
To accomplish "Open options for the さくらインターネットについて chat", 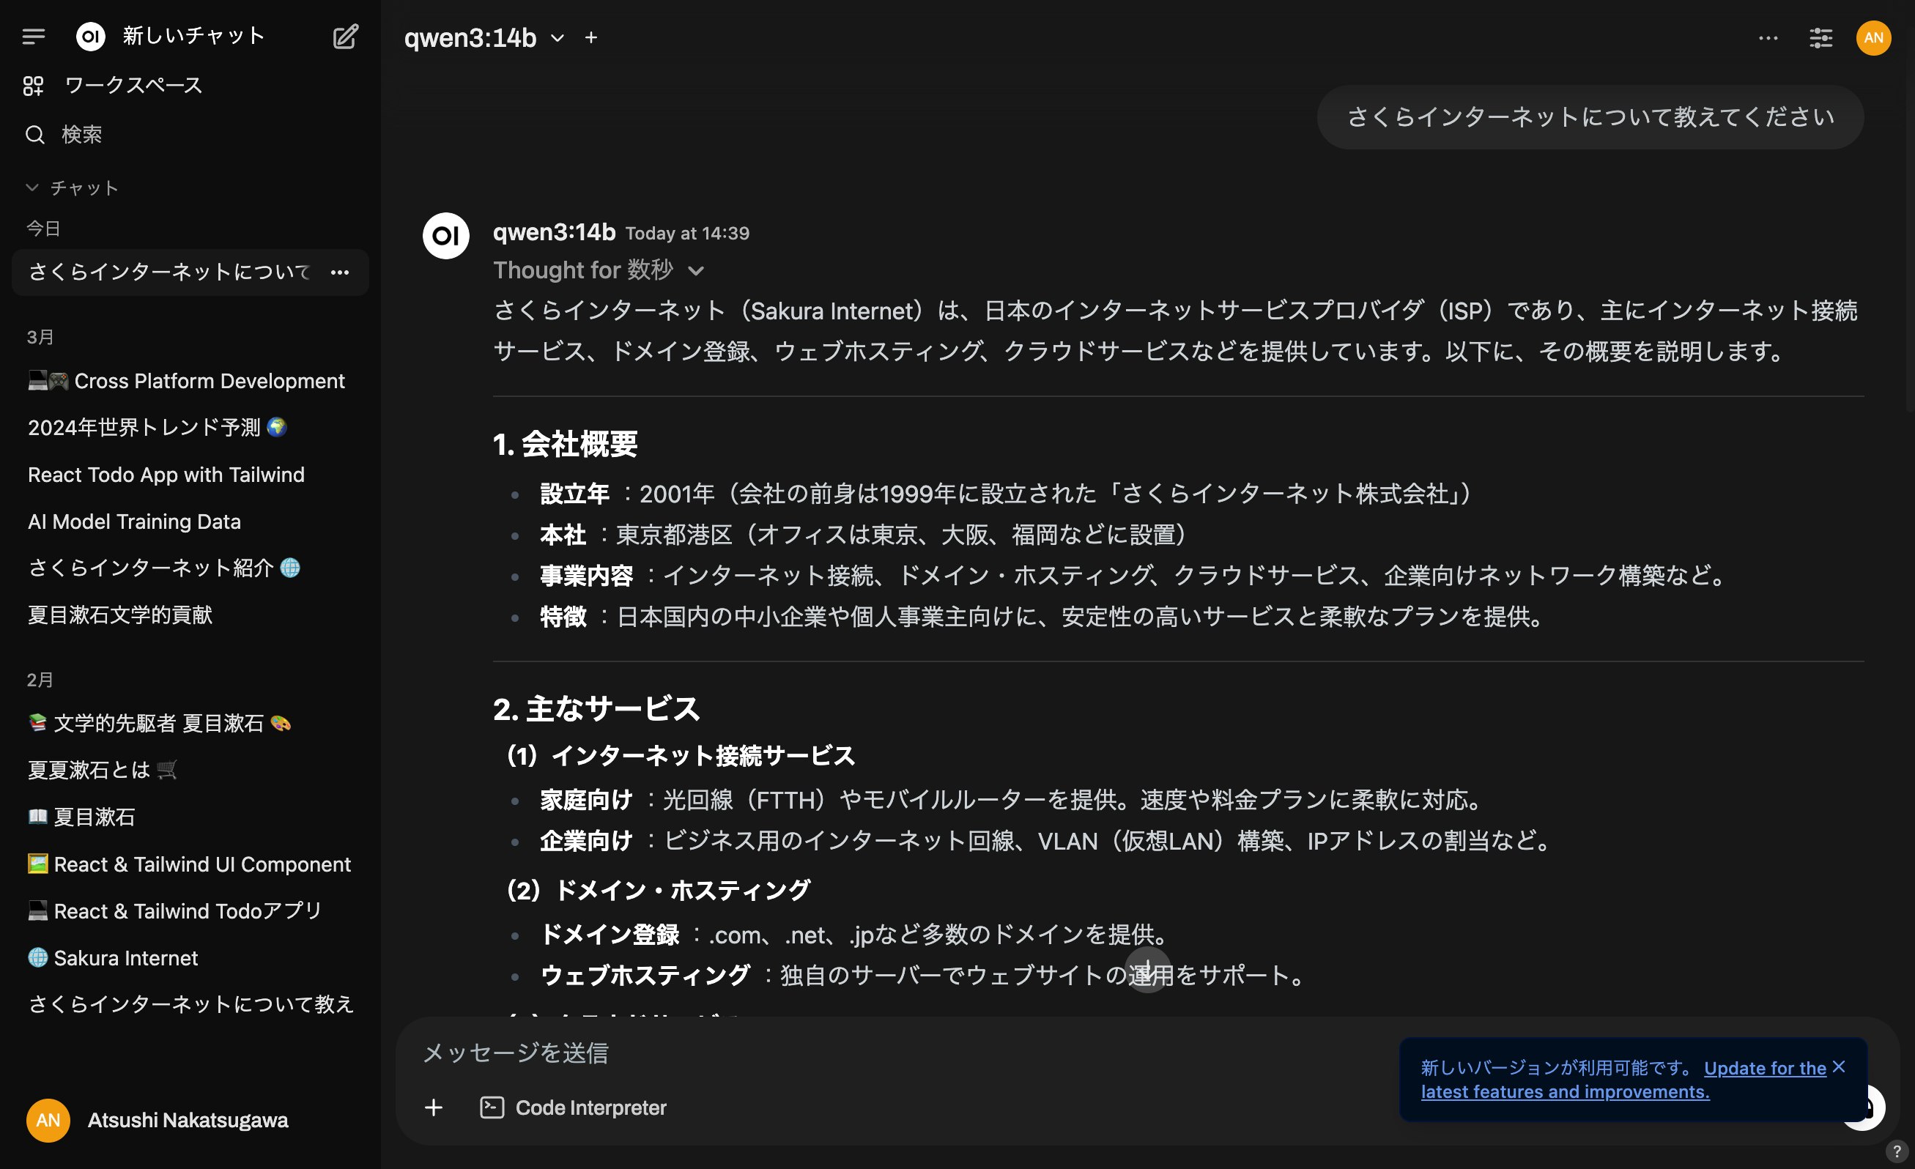I will tap(341, 272).
